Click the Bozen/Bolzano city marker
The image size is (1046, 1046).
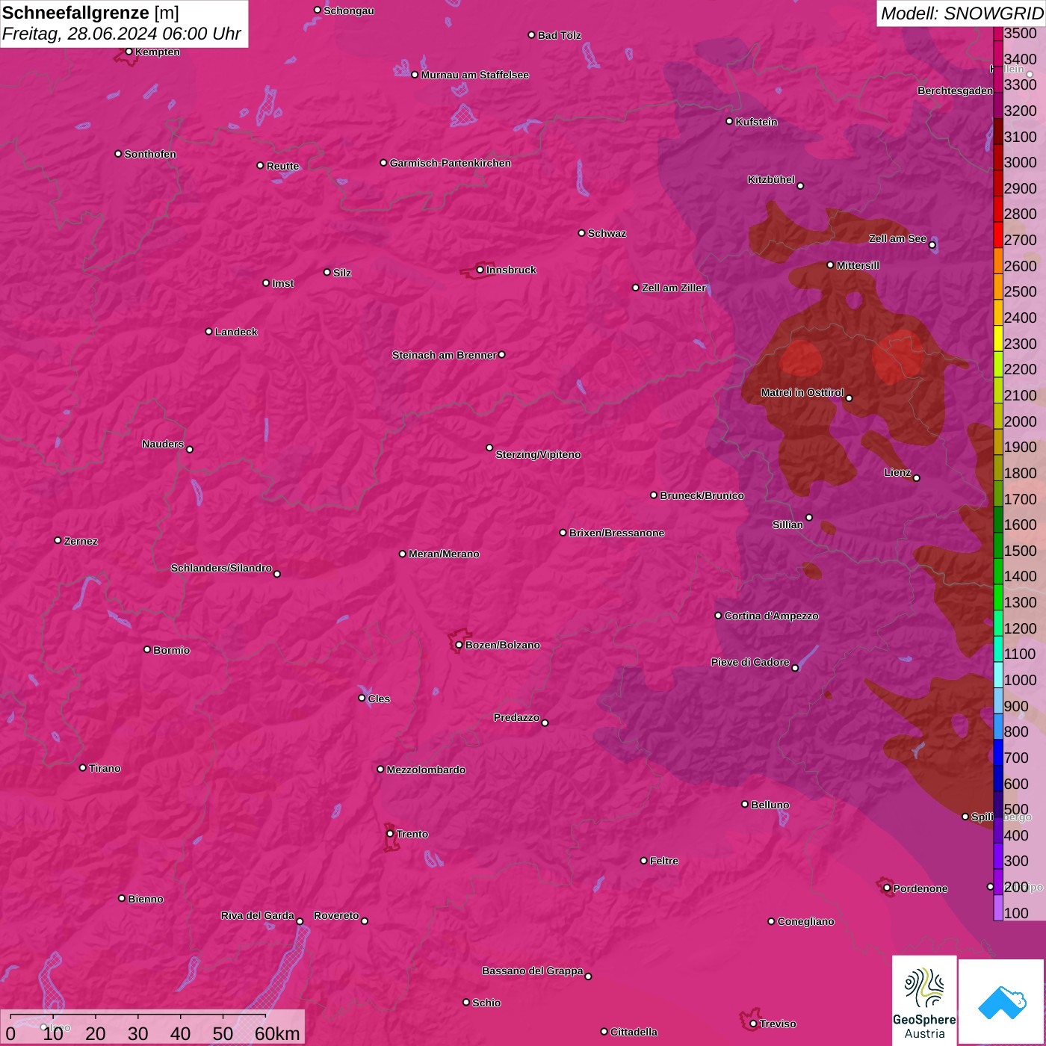click(459, 645)
